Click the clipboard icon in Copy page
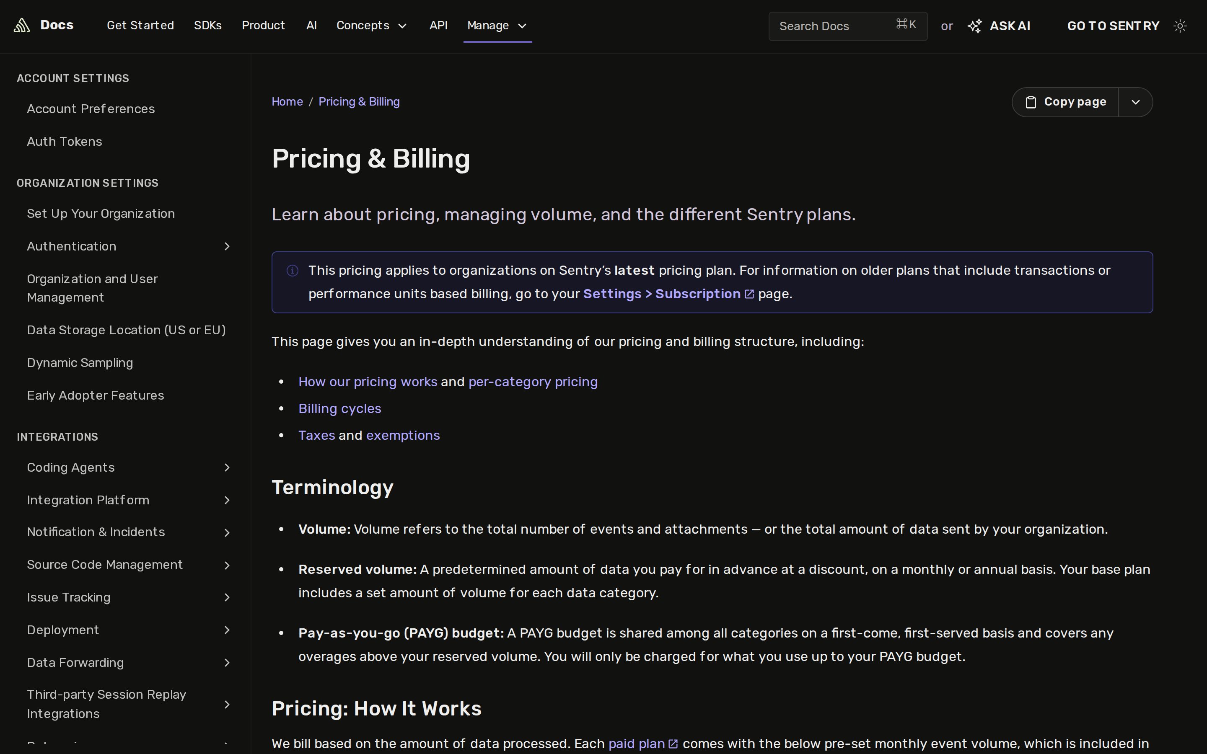The image size is (1207, 754). click(x=1031, y=102)
